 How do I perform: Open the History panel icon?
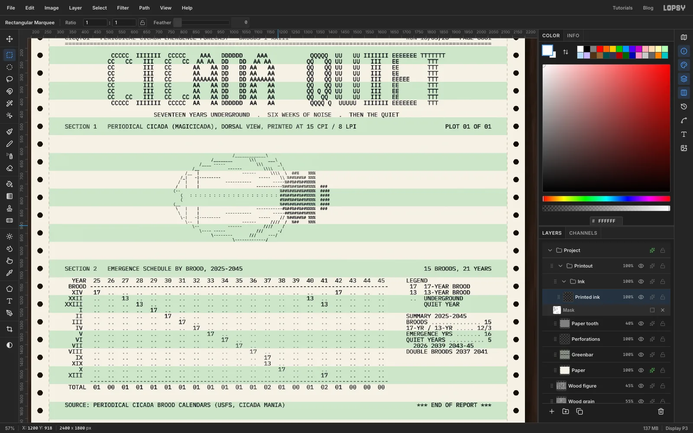(x=684, y=107)
